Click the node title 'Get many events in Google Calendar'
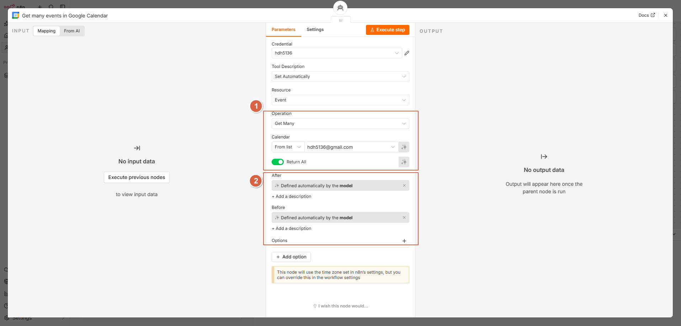 [65, 16]
